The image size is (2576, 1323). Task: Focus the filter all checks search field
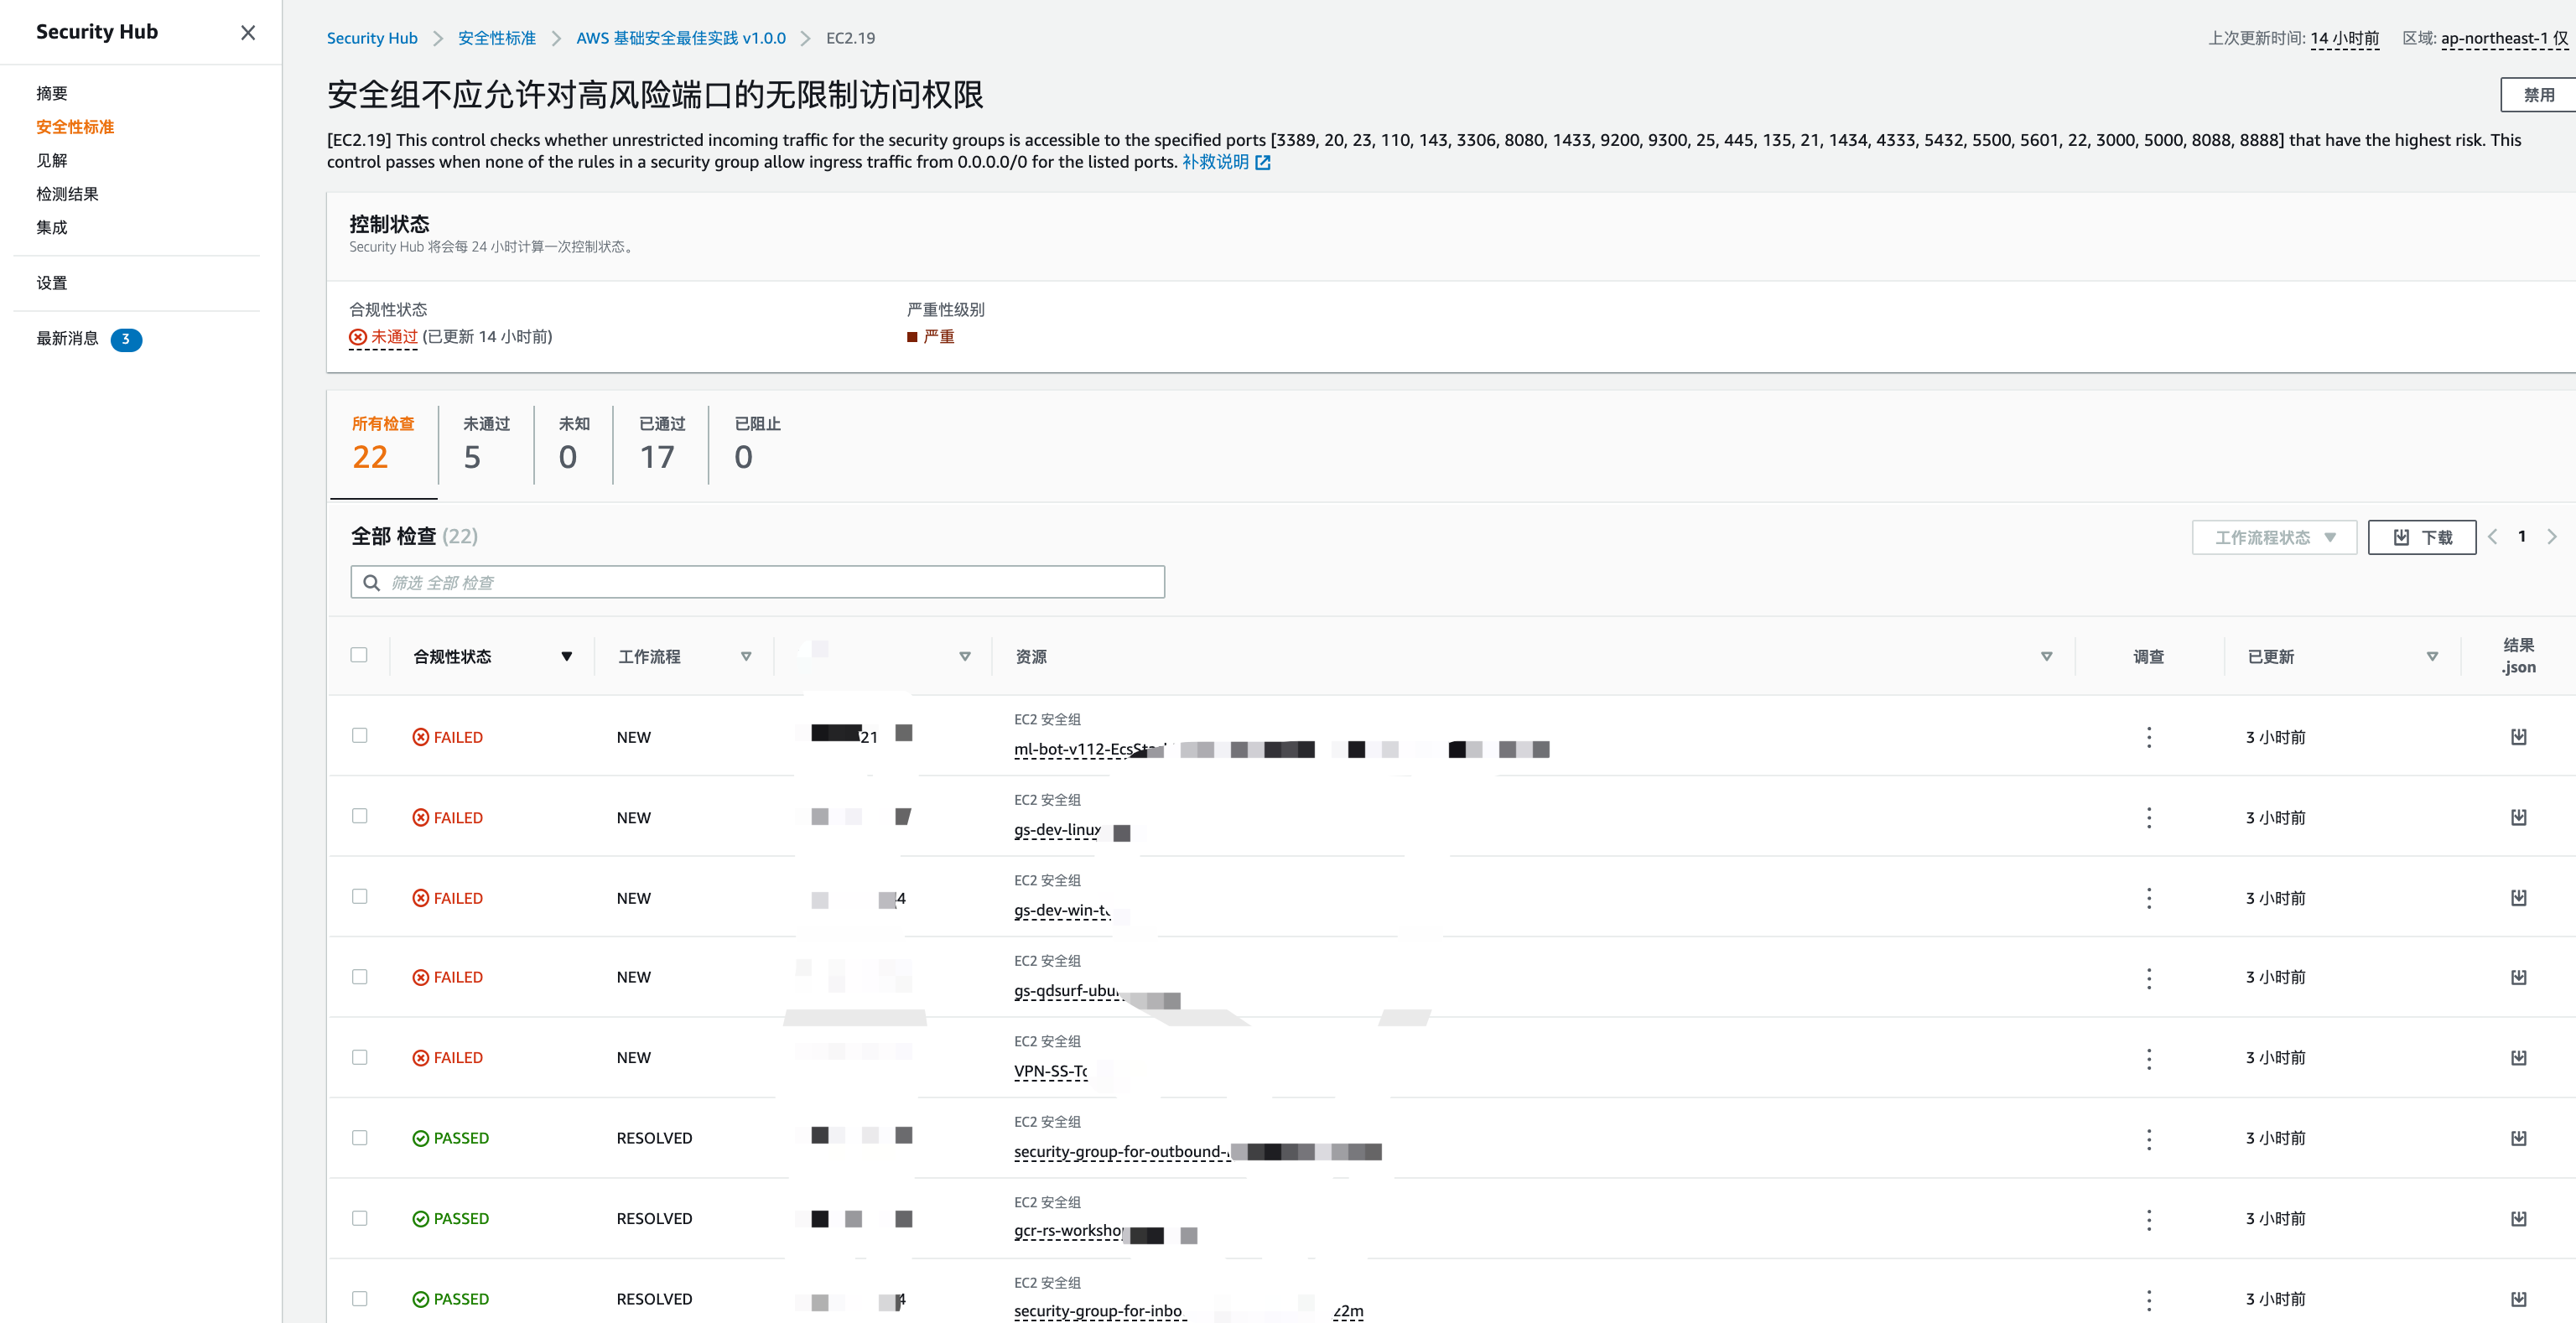pyautogui.click(x=758, y=583)
